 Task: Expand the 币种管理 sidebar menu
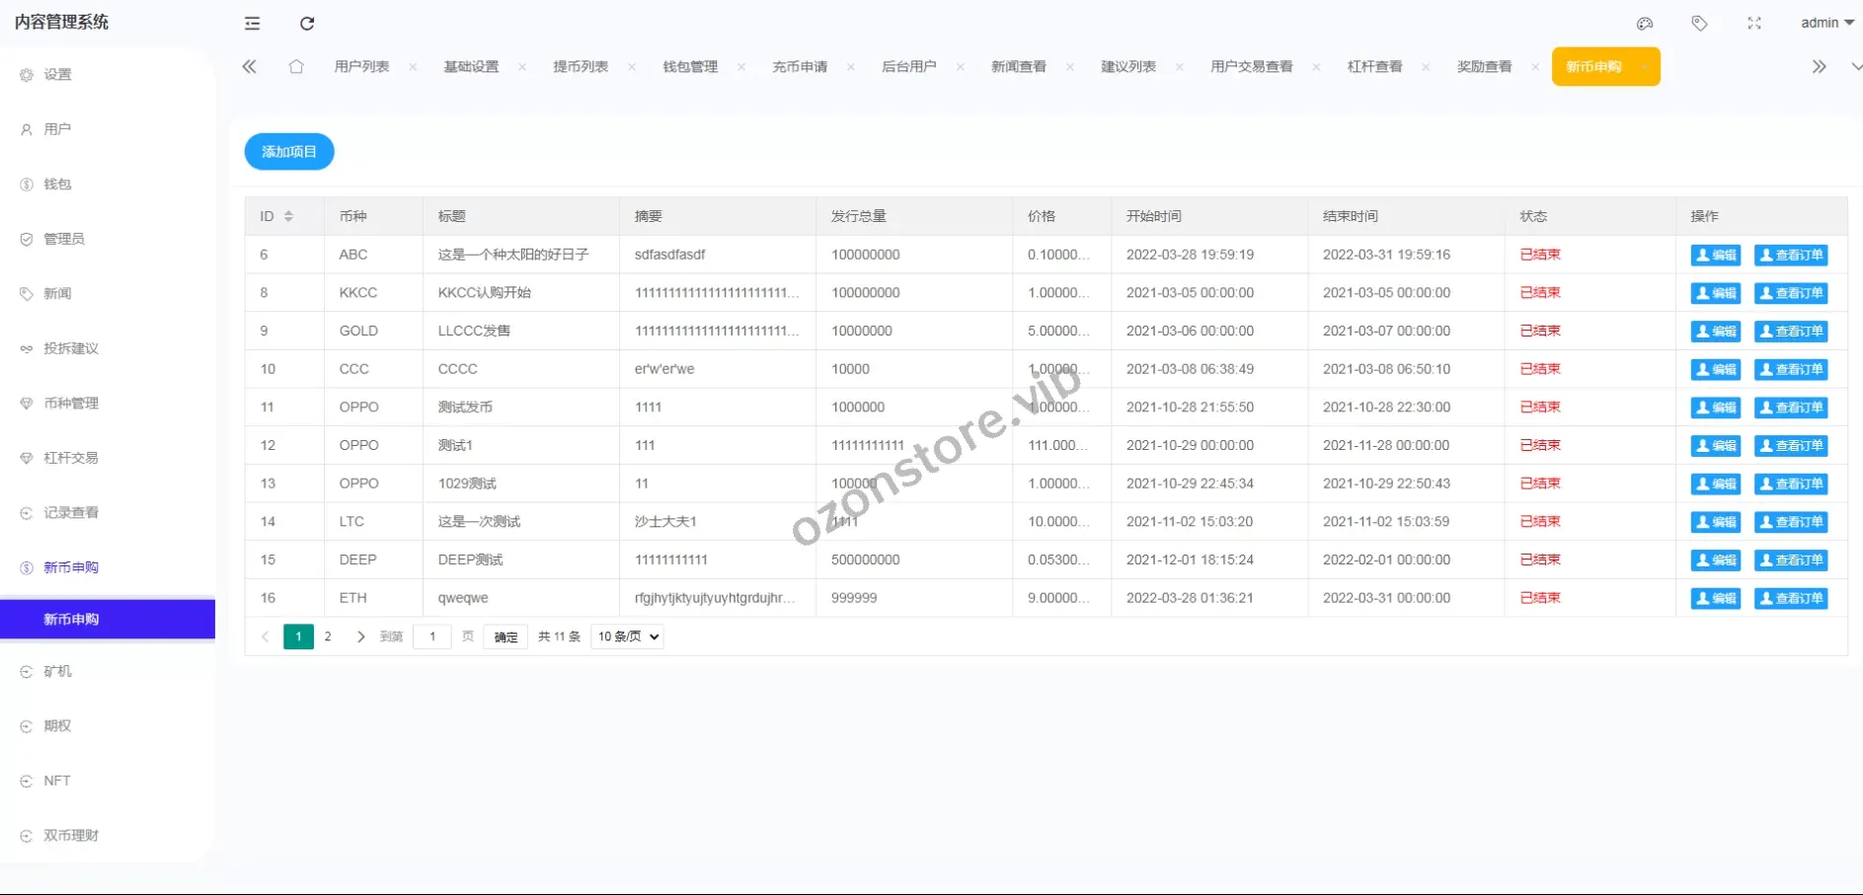click(71, 404)
